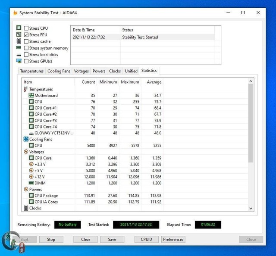The width and height of the screenshot is (276, 256).
Task: Click the +3.3 V lightning icon
Action: [31, 164]
